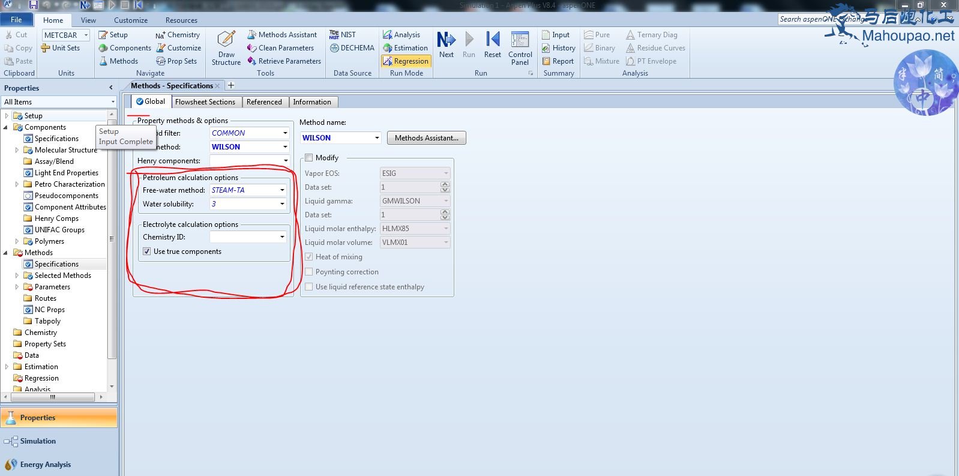Click the navigation tree horizontal scrollbar
Image resolution: width=959 pixels, height=476 pixels.
[53, 397]
